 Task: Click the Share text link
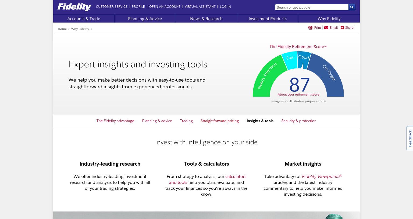point(349,28)
